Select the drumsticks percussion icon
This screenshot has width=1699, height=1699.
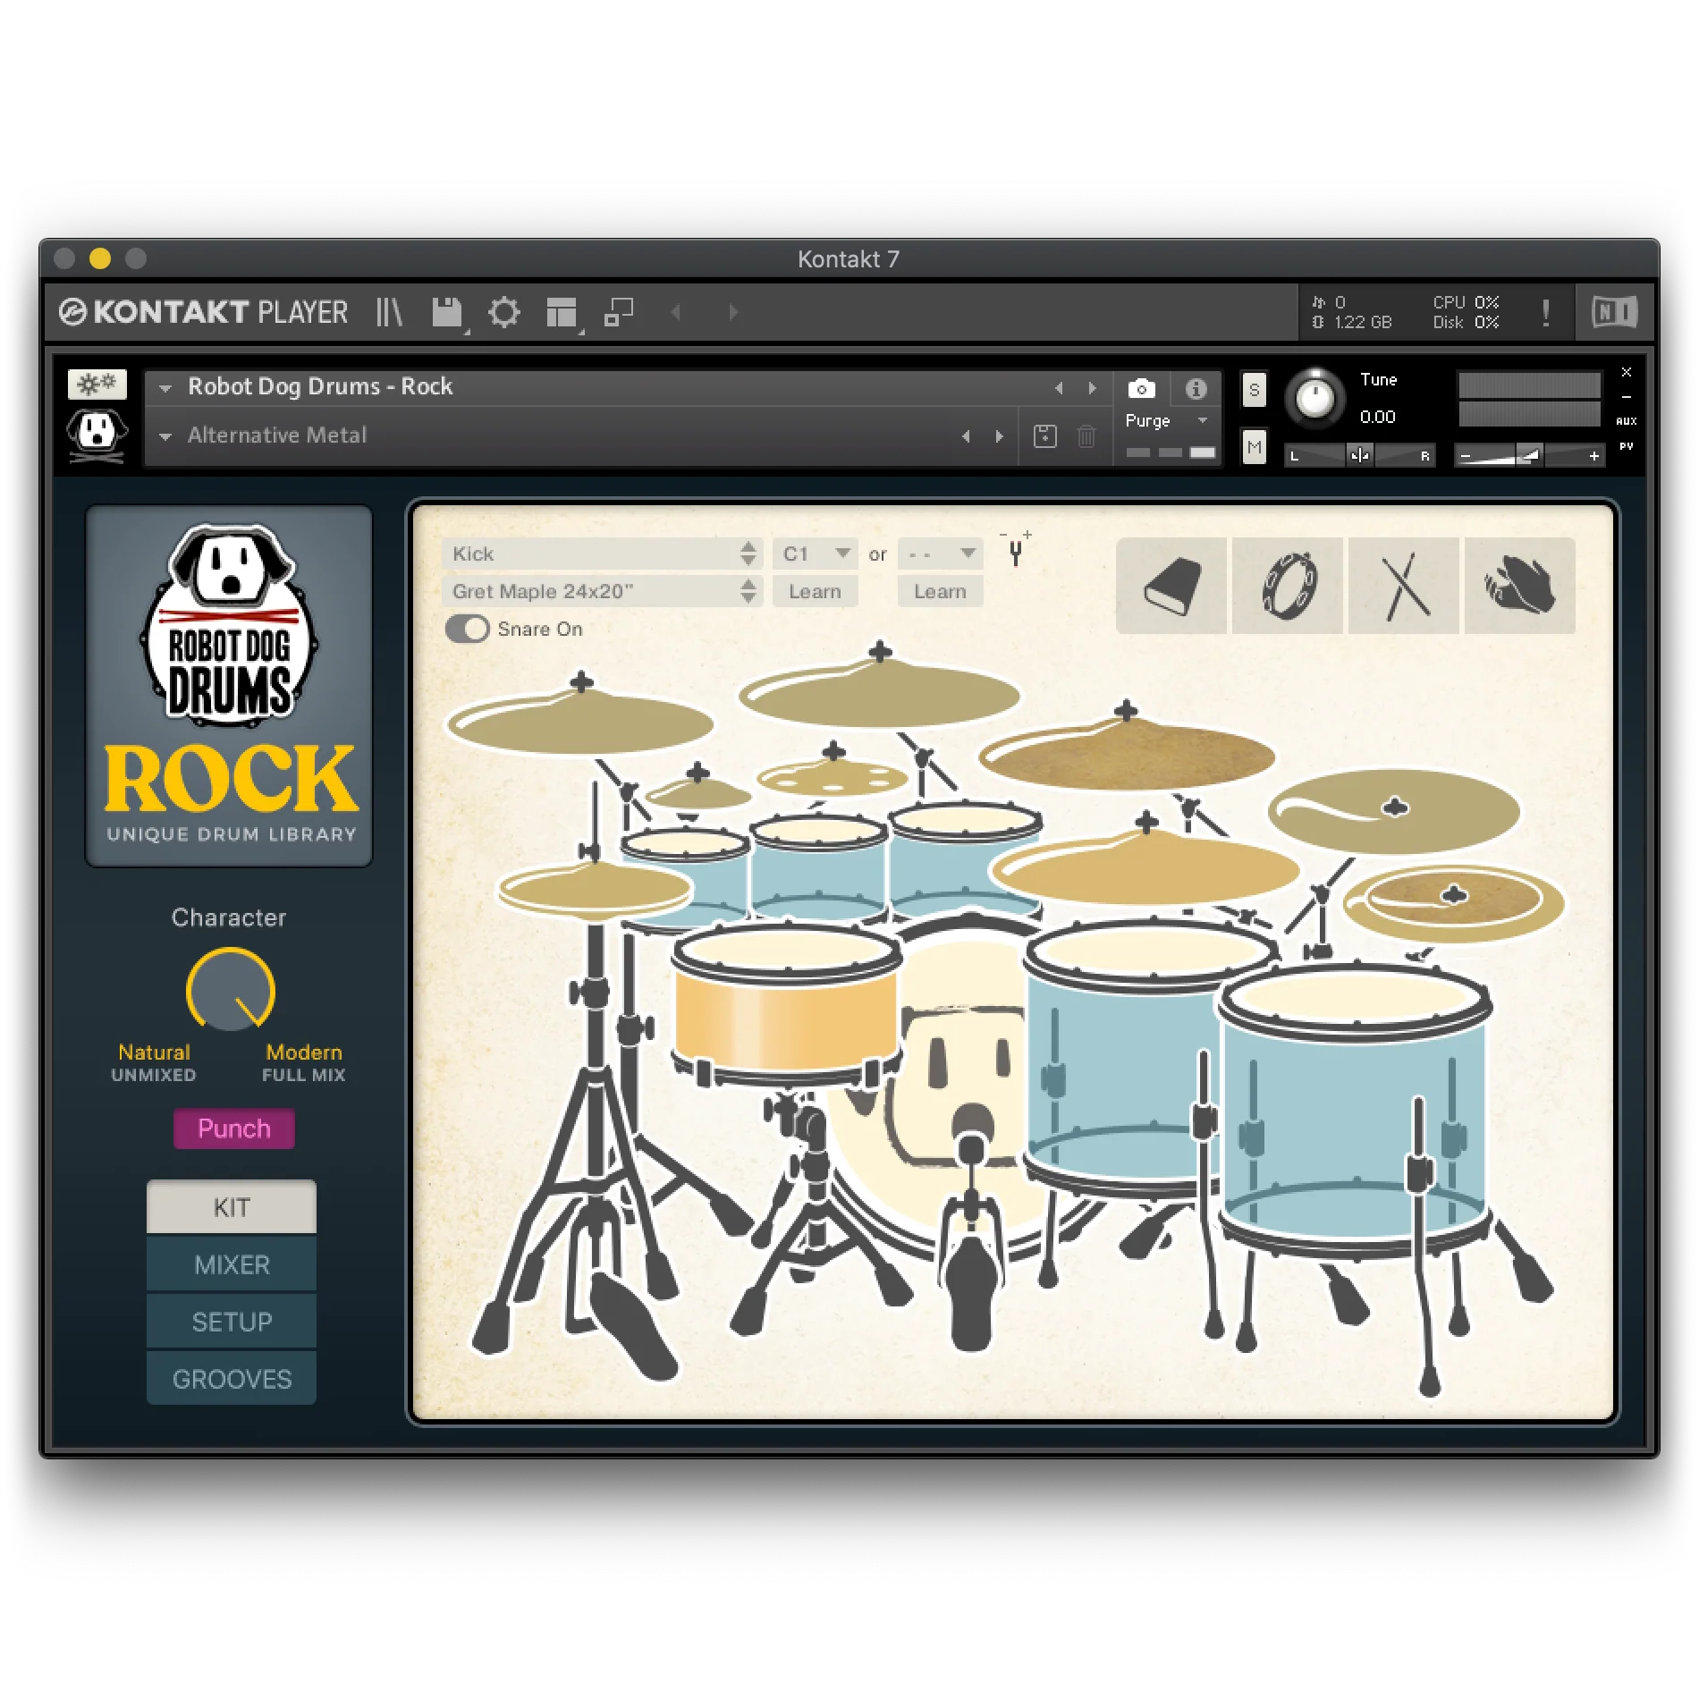[x=1404, y=587]
